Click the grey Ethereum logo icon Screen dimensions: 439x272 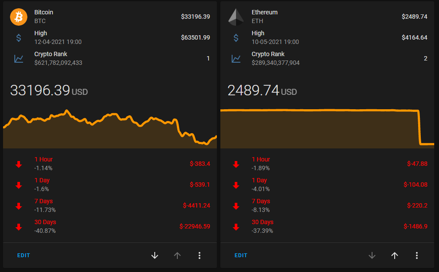tap(236, 17)
